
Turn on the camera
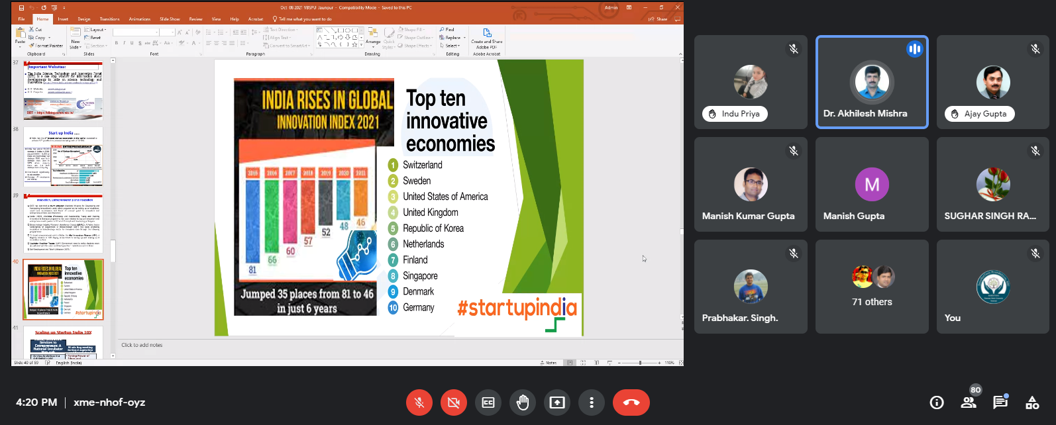pyautogui.click(x=454, y=402)
